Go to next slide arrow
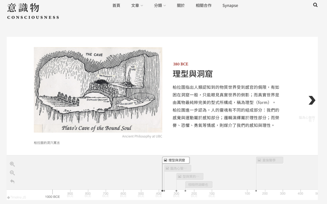This screenshot has height=204, width=327. (x=312, y=100)
